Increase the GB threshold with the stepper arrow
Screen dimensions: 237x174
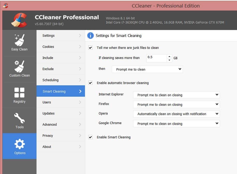pyautogui.click(x=170, y=57)
